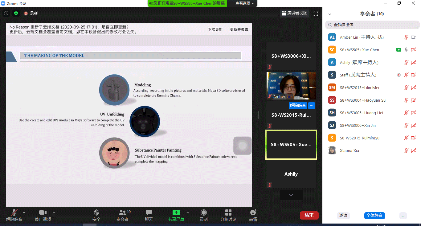Click Staff muted microphone icon
The width and height of the screenshot is (421, 226).
click(406, 75)
